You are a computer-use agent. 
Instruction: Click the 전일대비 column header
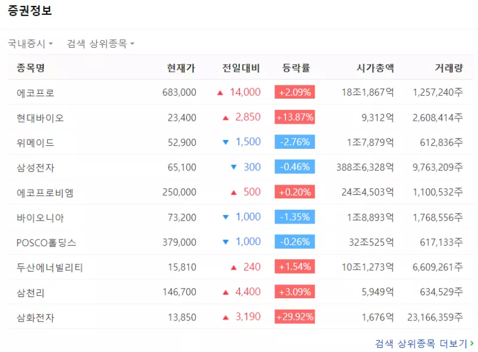click(x=241, y=68)
